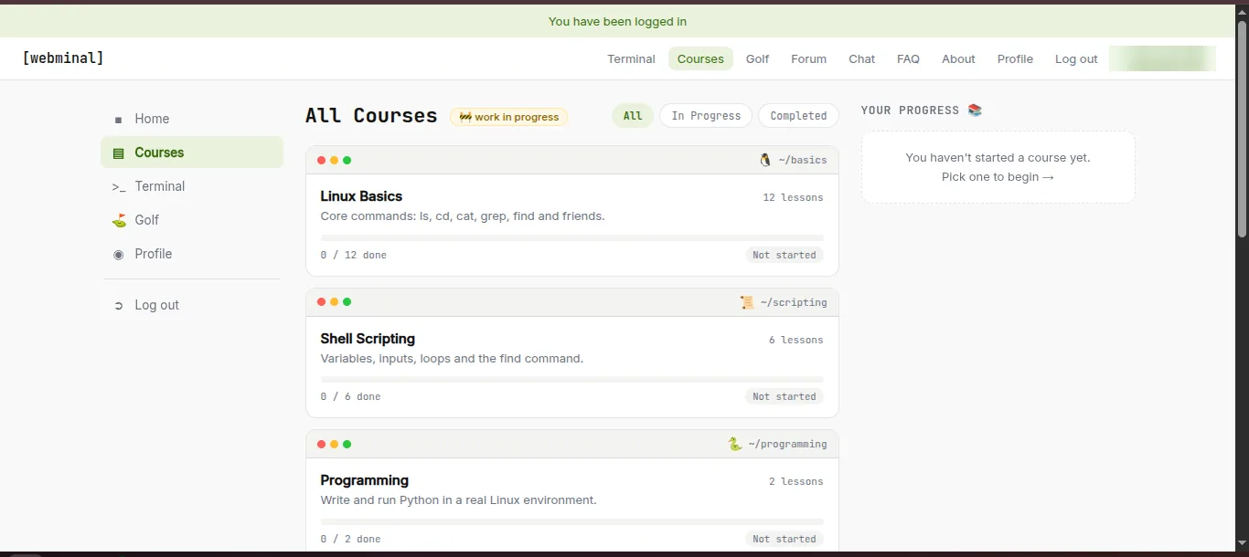Screen dimensions: 1249x557
Task: Click the 'All Courses' heading
Action: 371,116
